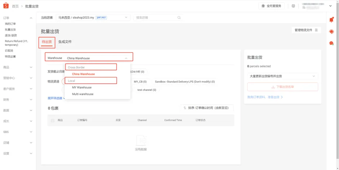Click the 订单状态 column header
The width and height of the screenshot is (339, 170).
pyautogui.click(x=201, y=120)
